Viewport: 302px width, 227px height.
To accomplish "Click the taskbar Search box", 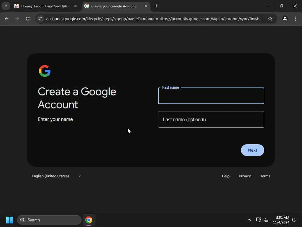I will coord(49,220).
